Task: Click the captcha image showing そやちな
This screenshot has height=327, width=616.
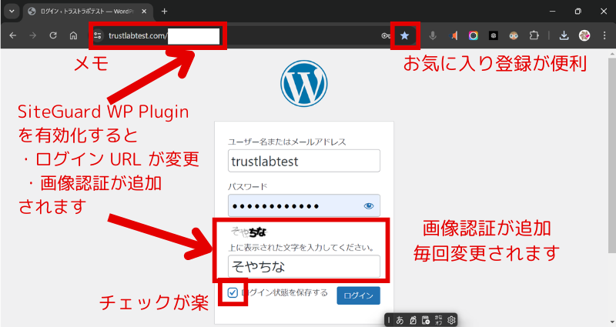Action: coord(249,232)
